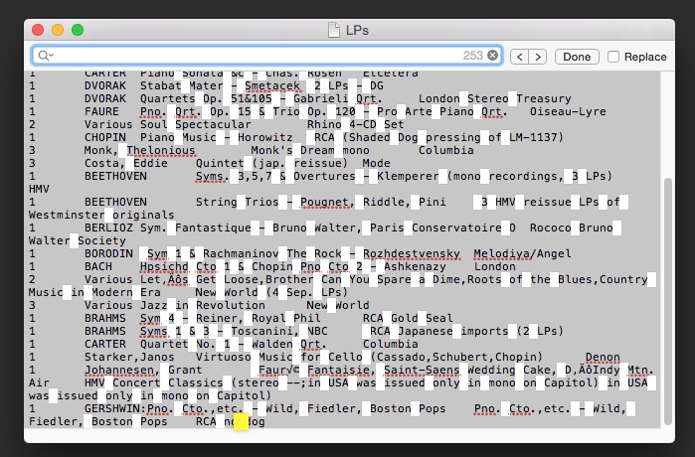This screenshot has width=695, height=457.
Task: Click the word "Rozhdestvensky"
Action: point(412,254)
